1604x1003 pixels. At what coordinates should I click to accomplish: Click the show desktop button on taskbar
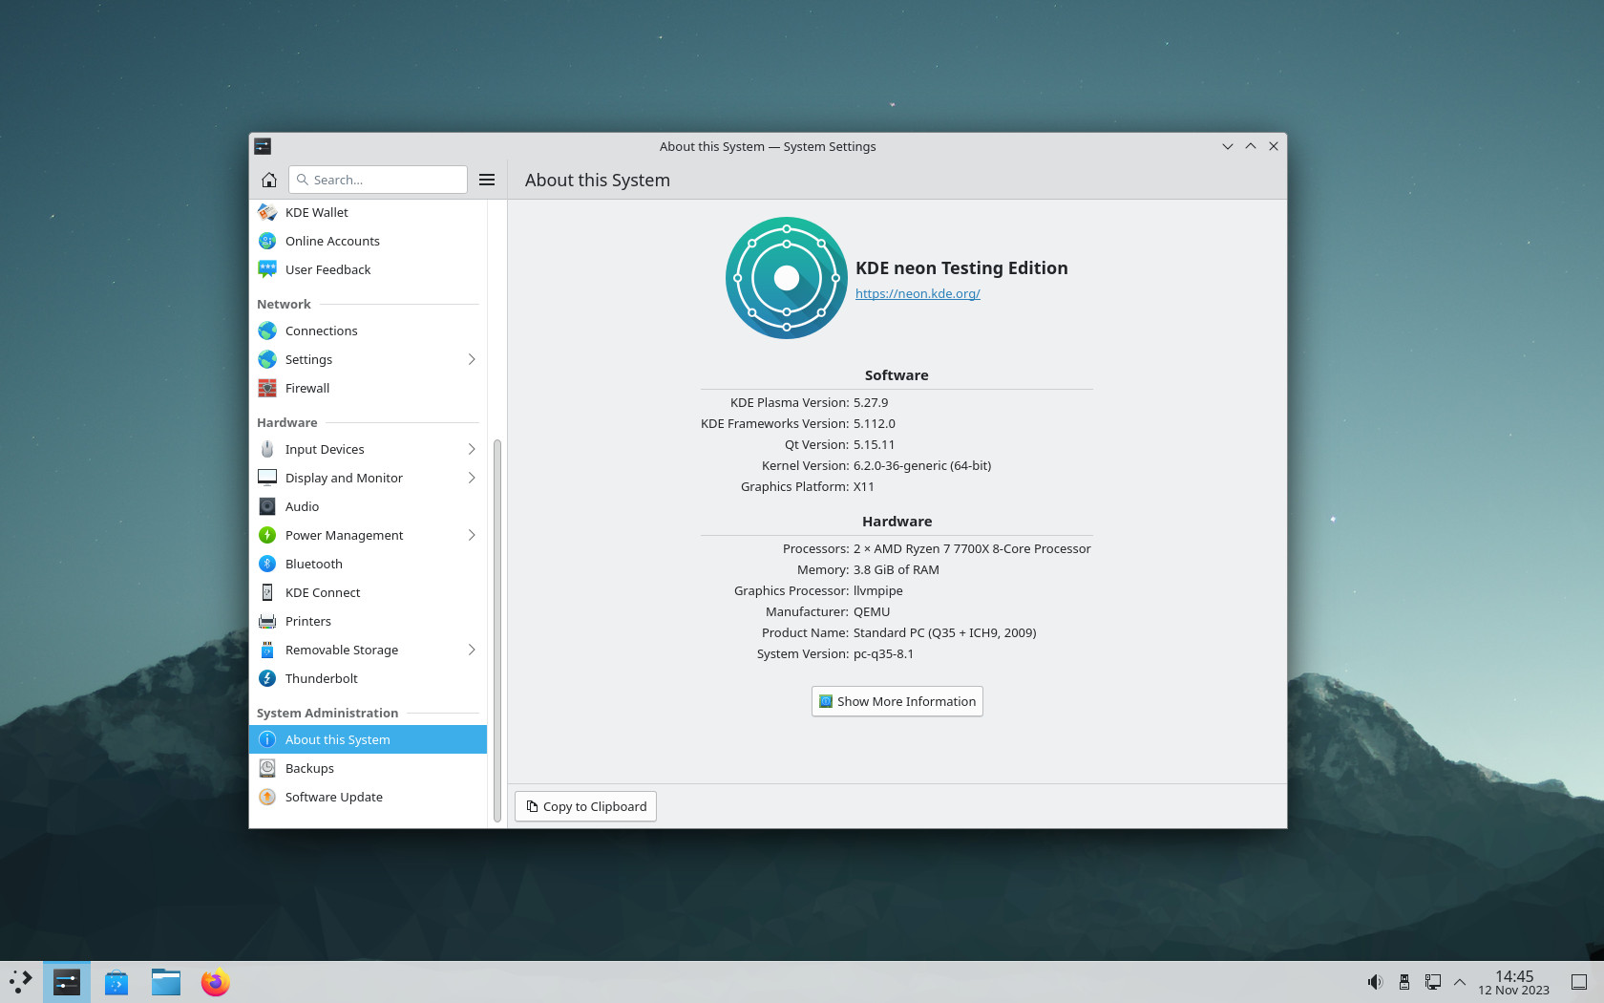(1579, 982)
